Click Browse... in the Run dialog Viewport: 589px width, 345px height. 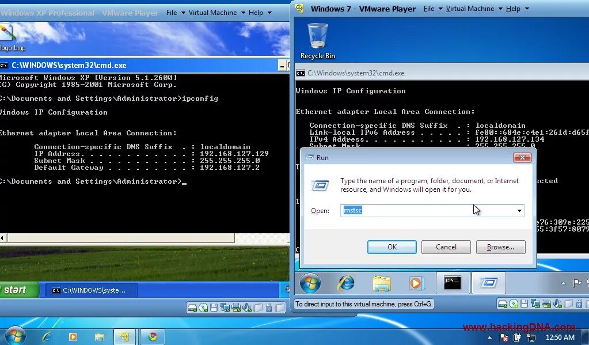tap(500, 247)
